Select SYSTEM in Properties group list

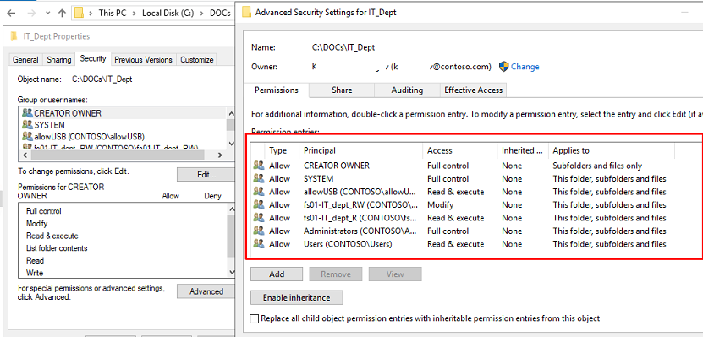(x=123, y=125)
